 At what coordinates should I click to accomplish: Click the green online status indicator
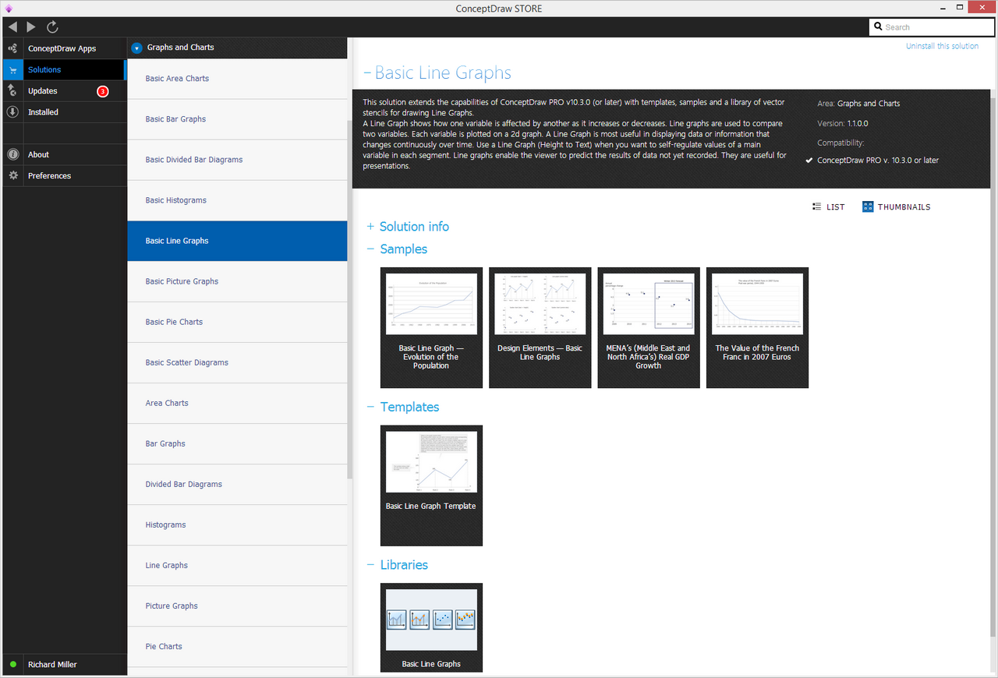tap(12, 665)
